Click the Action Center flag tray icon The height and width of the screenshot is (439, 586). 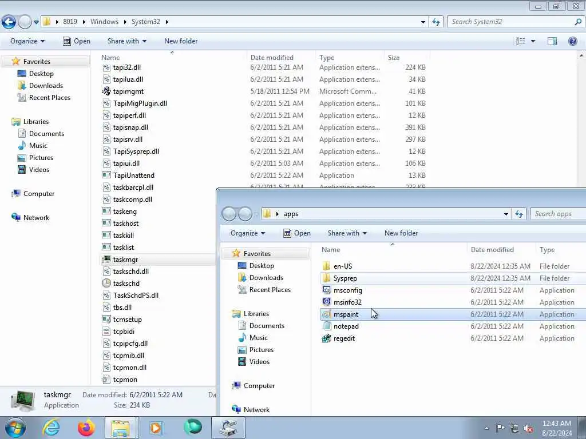pyautogui.click(x=500, y=428)
